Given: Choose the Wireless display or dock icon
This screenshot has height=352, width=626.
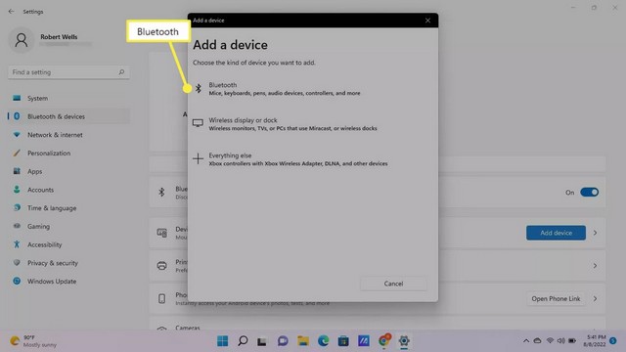Looking at the screenshot, I should pyautogui.click(x=198, y=123).
